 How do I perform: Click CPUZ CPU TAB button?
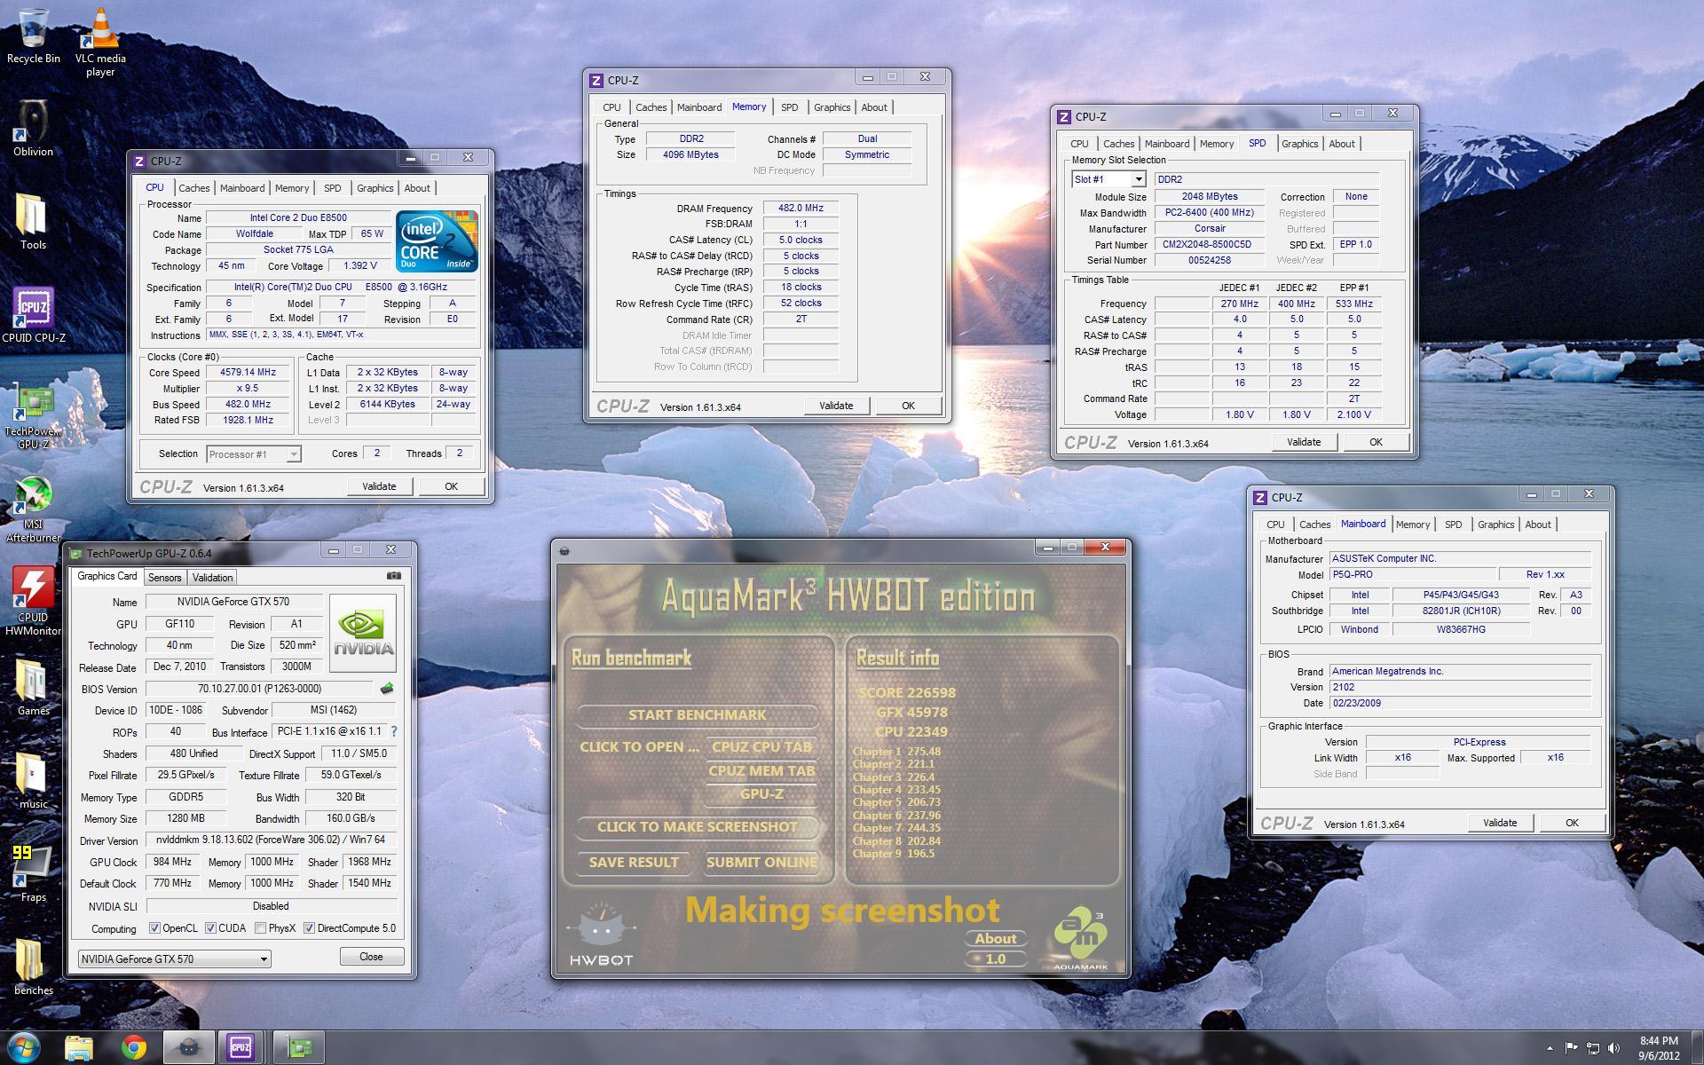pyautogui.click(x=761, y=747)
